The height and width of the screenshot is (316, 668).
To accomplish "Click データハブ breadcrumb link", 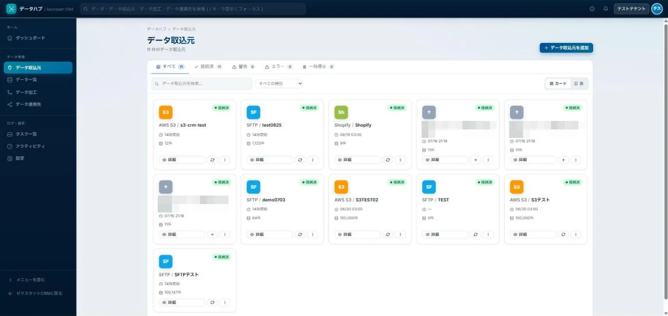I will tap(157, 29).
